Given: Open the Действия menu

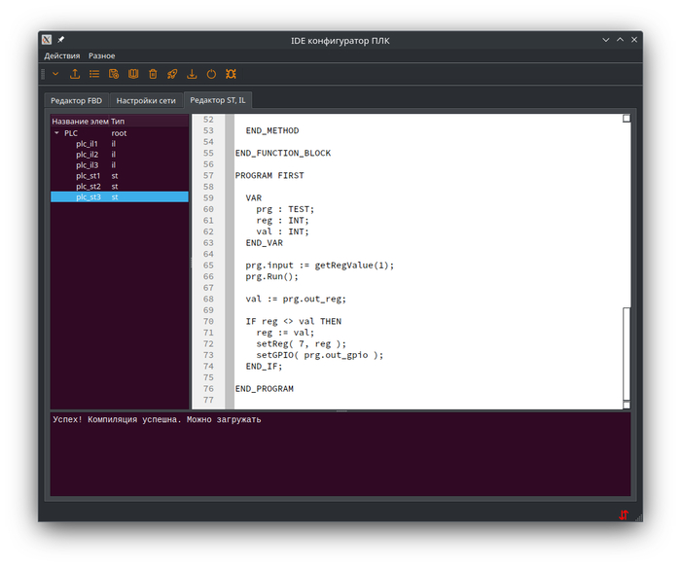Looking at the screenshot, I should 62,56.
